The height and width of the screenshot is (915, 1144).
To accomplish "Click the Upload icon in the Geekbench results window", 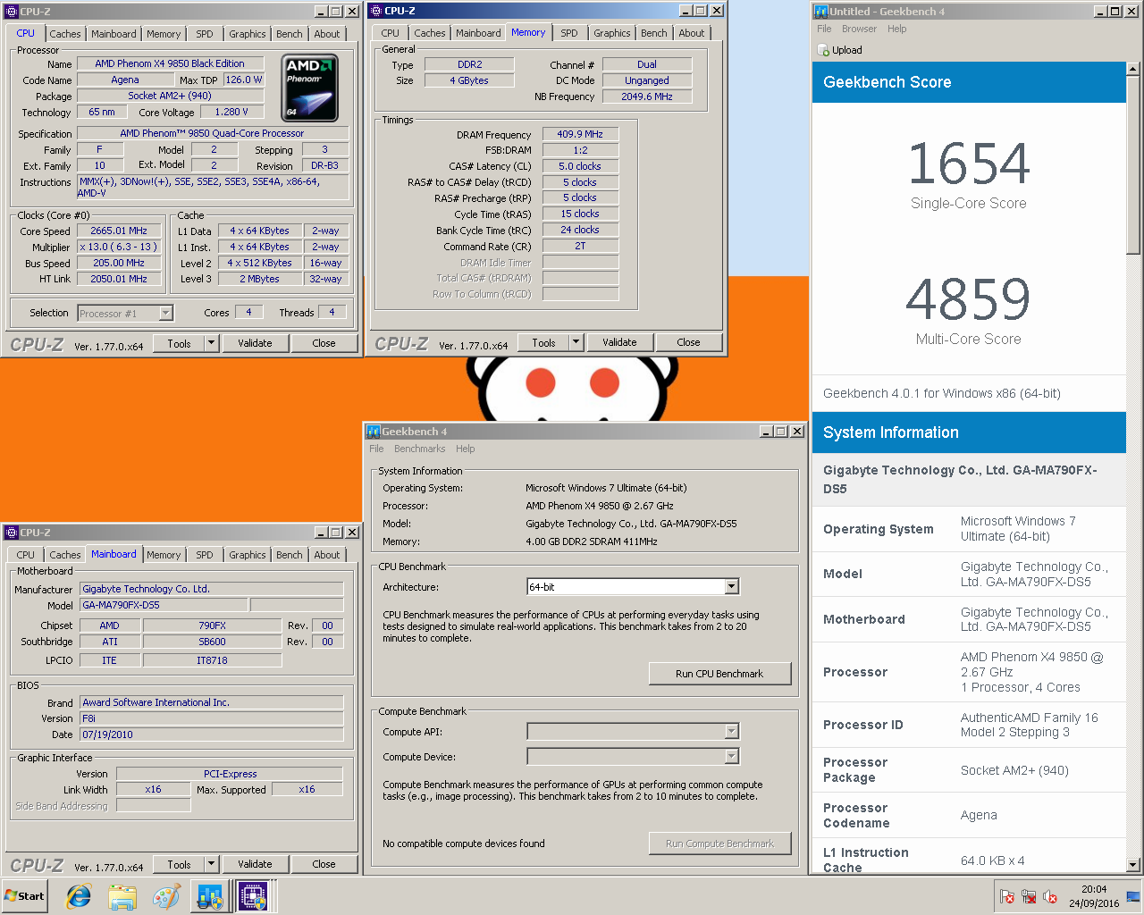I will pos(824,50).
